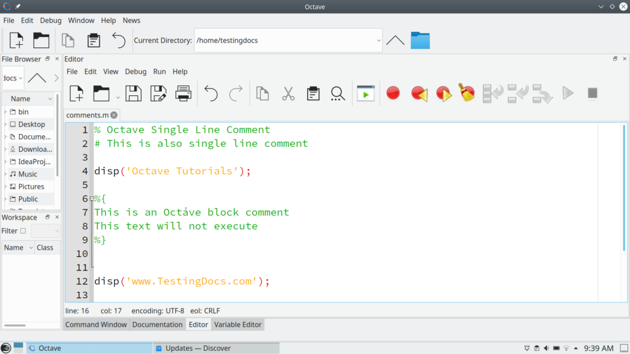Click the Save and Run file icon

365,93
